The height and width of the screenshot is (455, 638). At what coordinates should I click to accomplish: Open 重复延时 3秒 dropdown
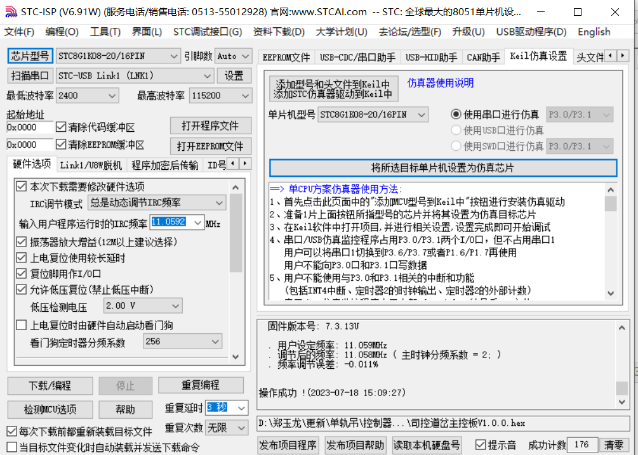(241, 407)
